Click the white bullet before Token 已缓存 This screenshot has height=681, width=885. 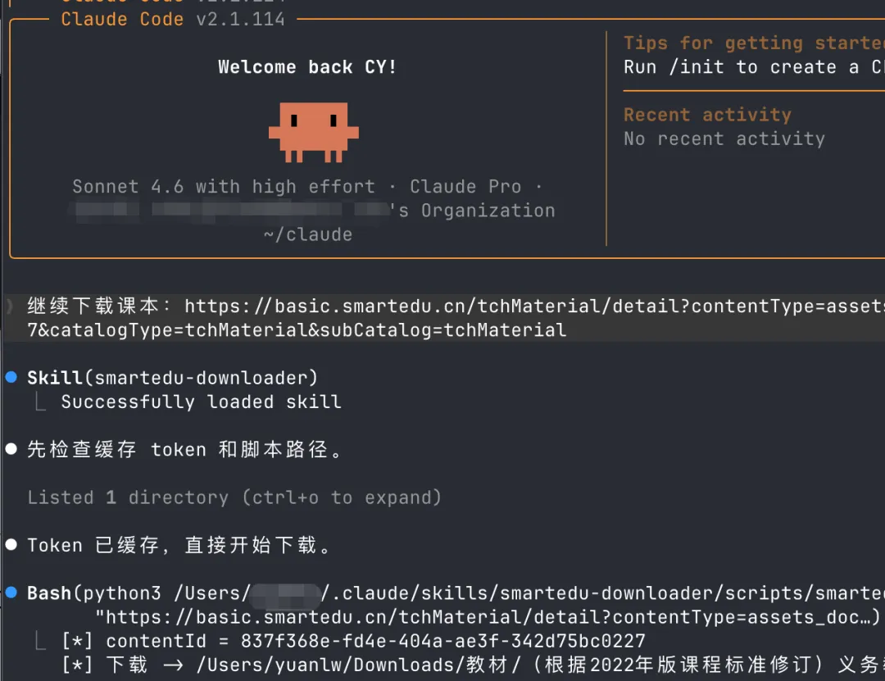click(x=11, y=544)
